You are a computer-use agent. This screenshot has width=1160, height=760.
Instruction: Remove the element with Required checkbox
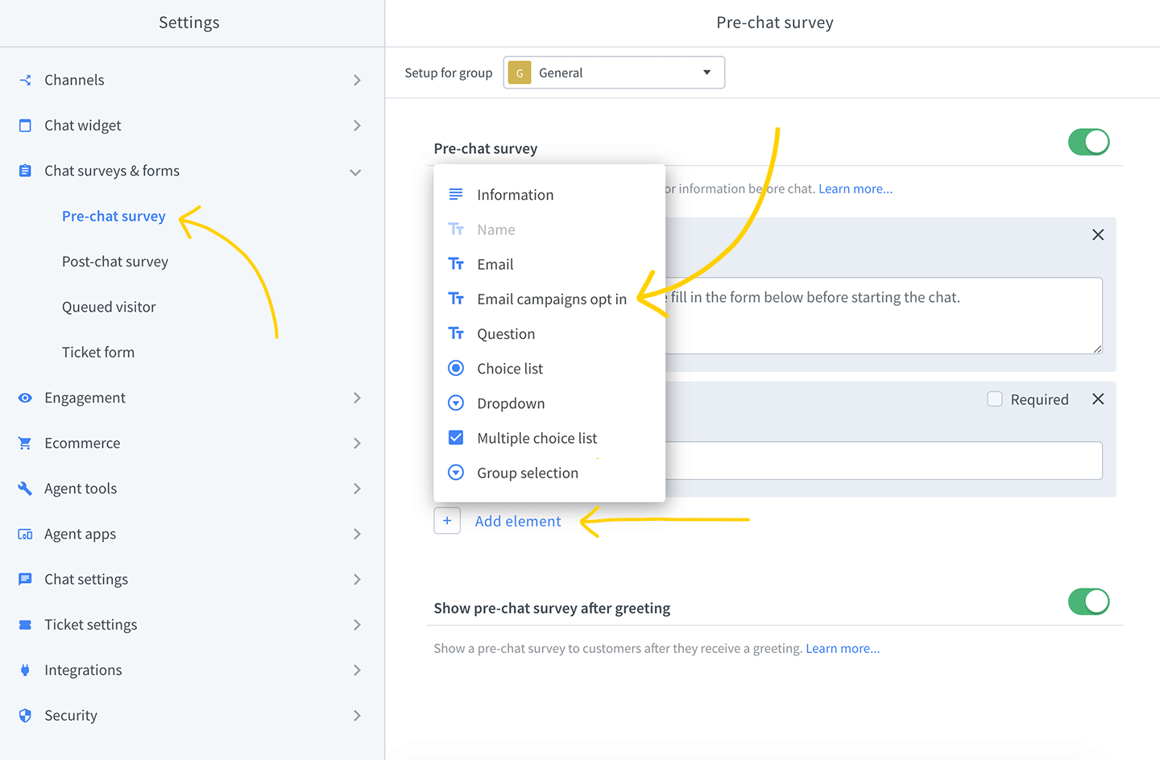click(1098, 399)
